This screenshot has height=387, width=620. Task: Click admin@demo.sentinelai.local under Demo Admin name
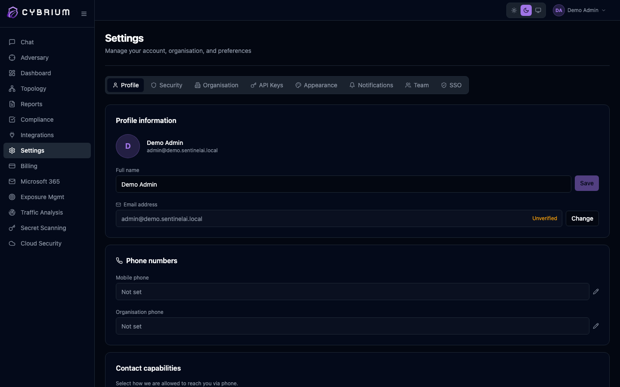[x=182, y=150]
